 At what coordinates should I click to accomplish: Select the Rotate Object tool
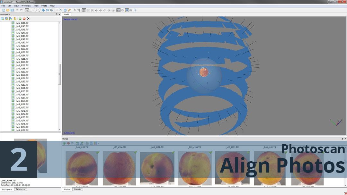point(51,10)
